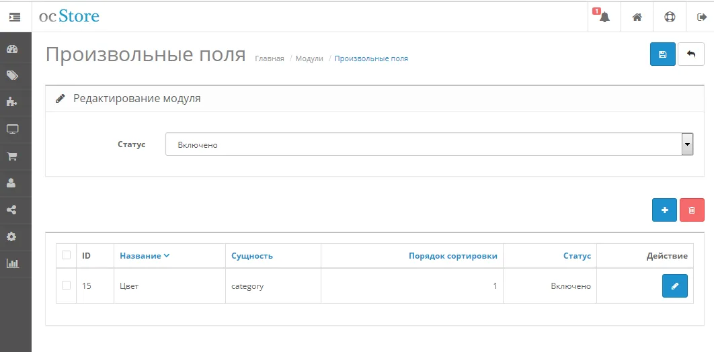Check the box for row ID 15

coord(66,285)
